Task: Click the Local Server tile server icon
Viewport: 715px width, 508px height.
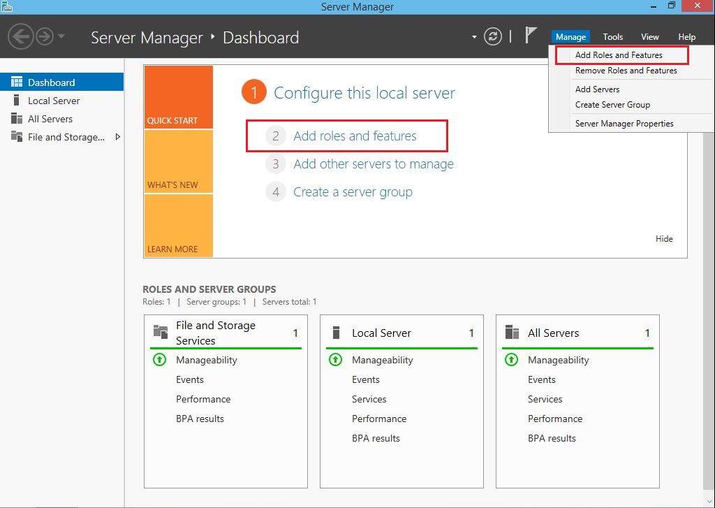Action: pyautogui.click(x=337, y=333)
